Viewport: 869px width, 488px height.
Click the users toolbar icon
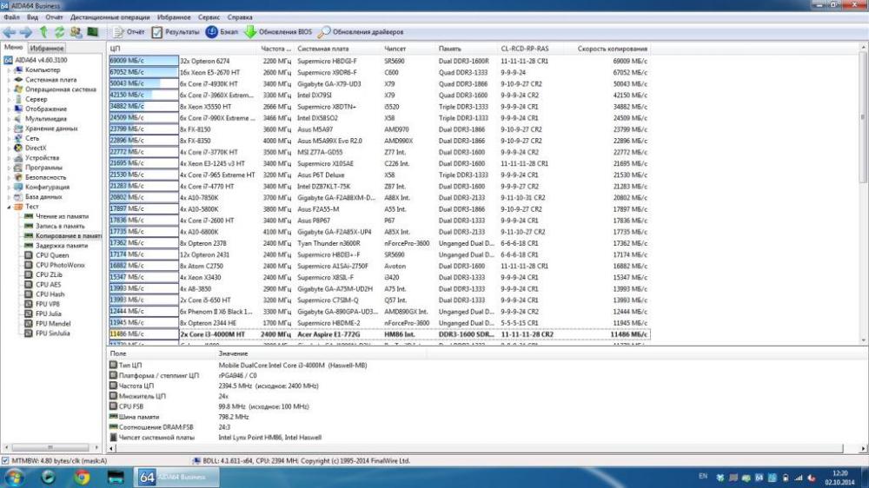pyautogui.click(x=76, y=32)
